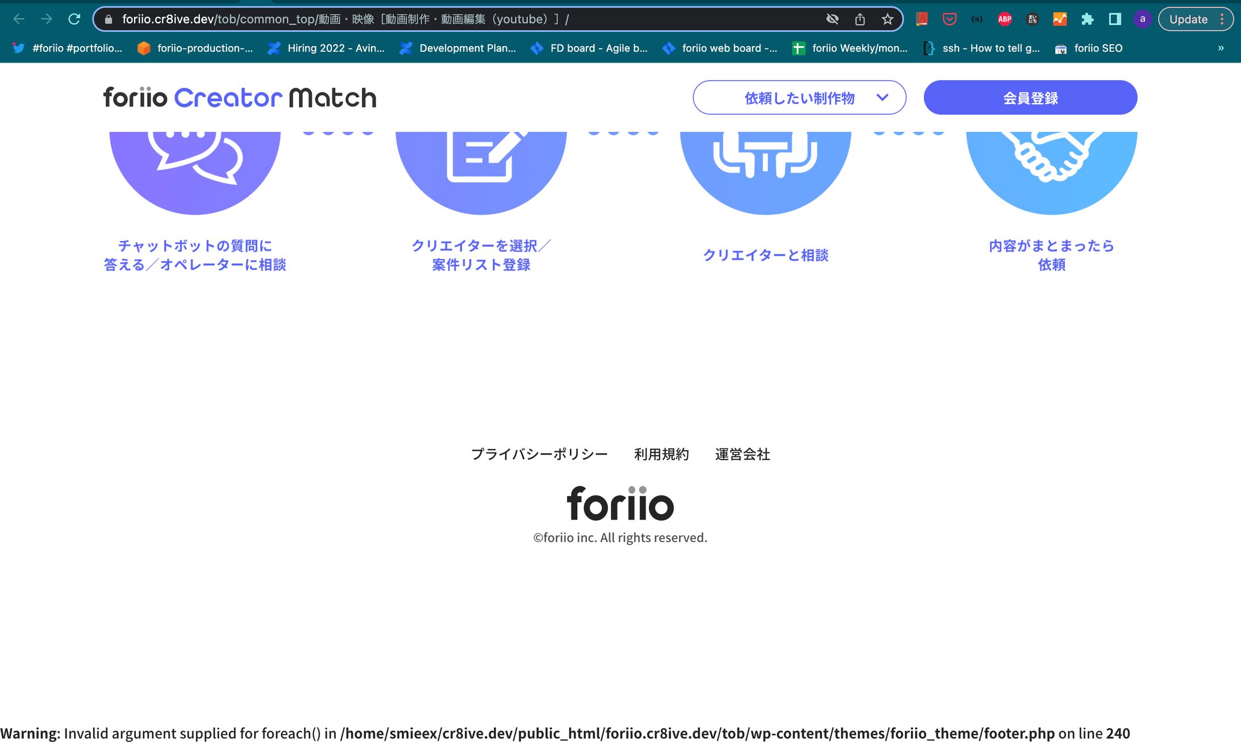Click the foriio Creator Match logo
Image resolution: width=1241 pixels, height=742 pixels.
(x=239, y=97)
